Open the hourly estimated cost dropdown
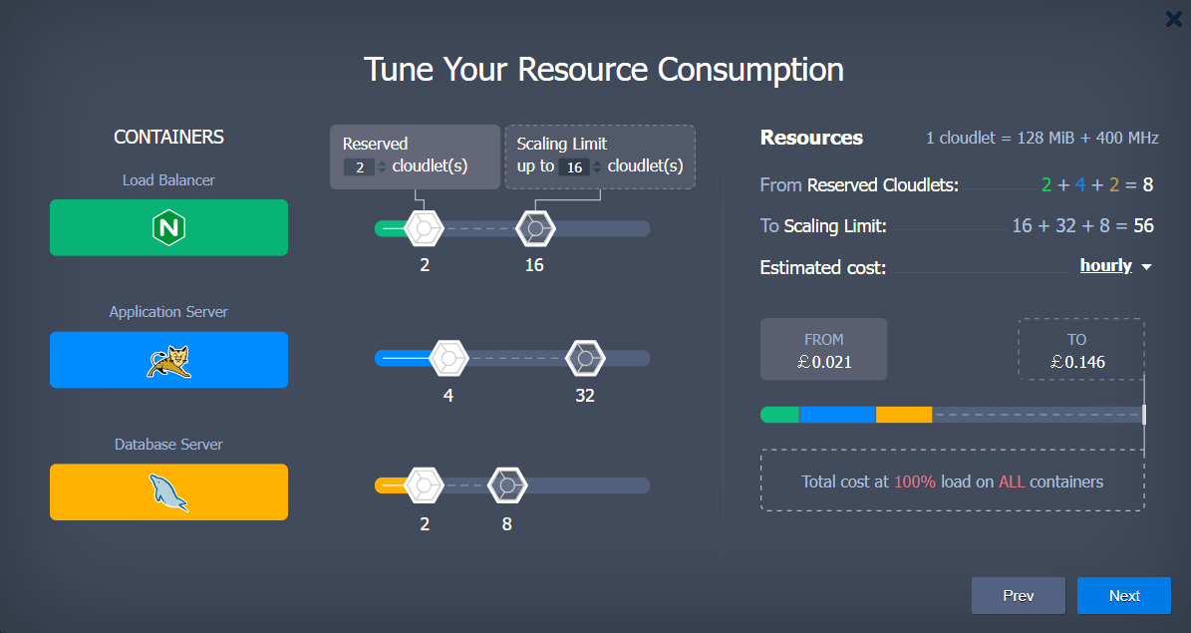The height and width of the screenshot is (633, 1191). tap(1105, 266)
